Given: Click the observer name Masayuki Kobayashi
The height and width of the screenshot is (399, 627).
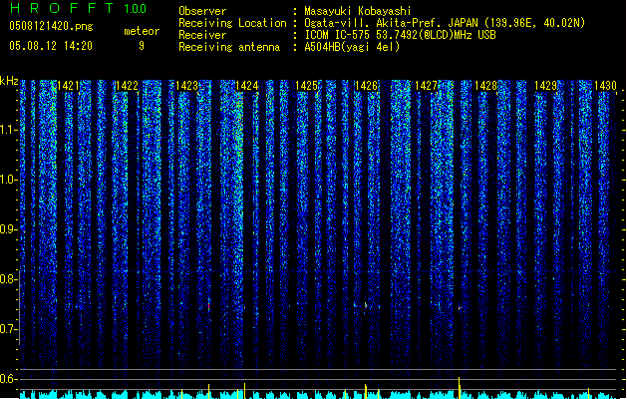Looking at the screenshot, I should [358, 11].
